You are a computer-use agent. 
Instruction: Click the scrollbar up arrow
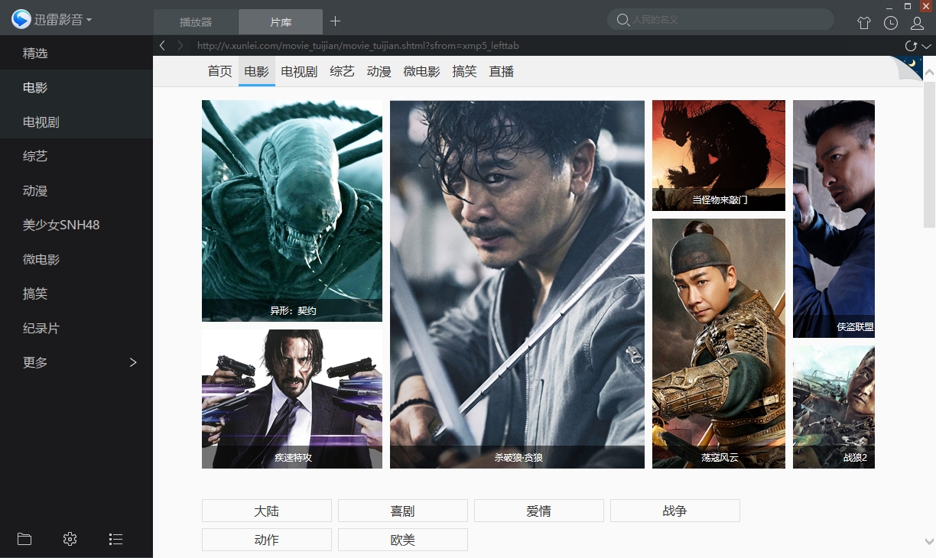[929, 73]
